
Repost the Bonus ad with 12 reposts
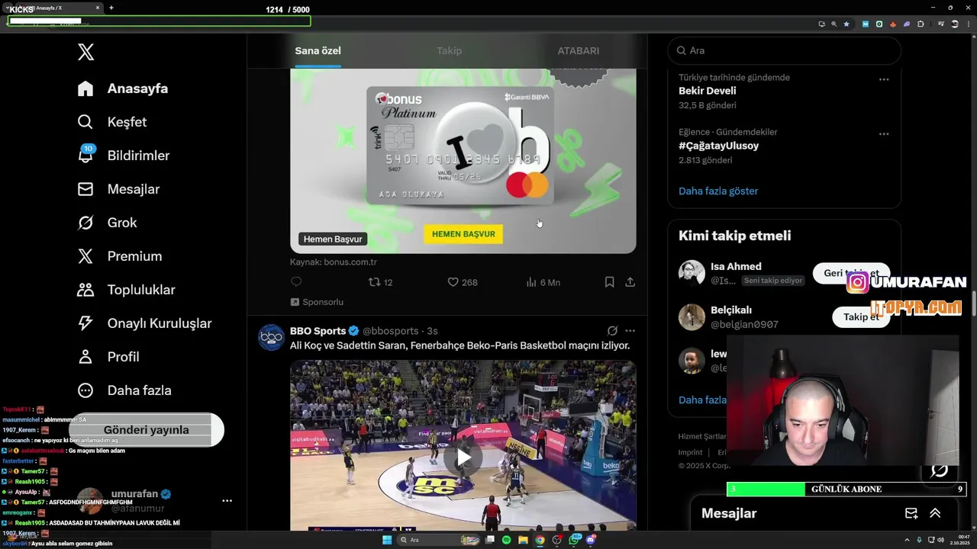[x=380, y=282]
